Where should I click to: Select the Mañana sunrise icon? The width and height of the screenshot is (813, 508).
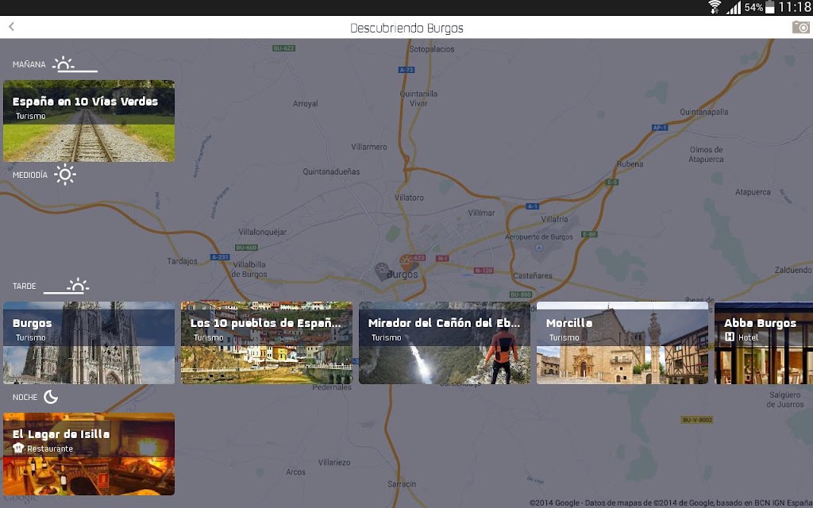(64, 63)
